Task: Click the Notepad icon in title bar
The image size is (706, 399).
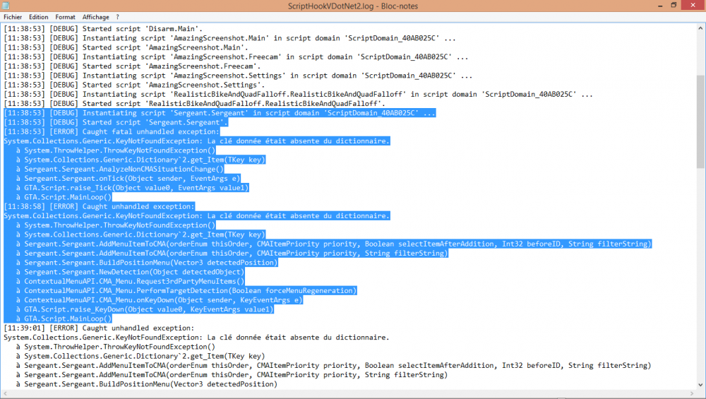Action: point(6,6)
